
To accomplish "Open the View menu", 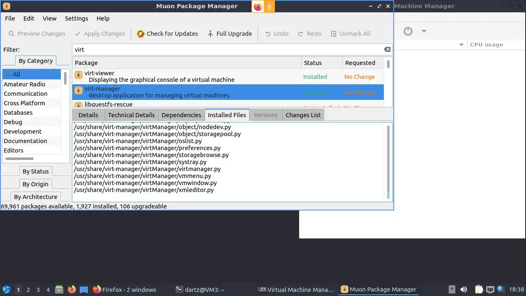I will 50,18.
